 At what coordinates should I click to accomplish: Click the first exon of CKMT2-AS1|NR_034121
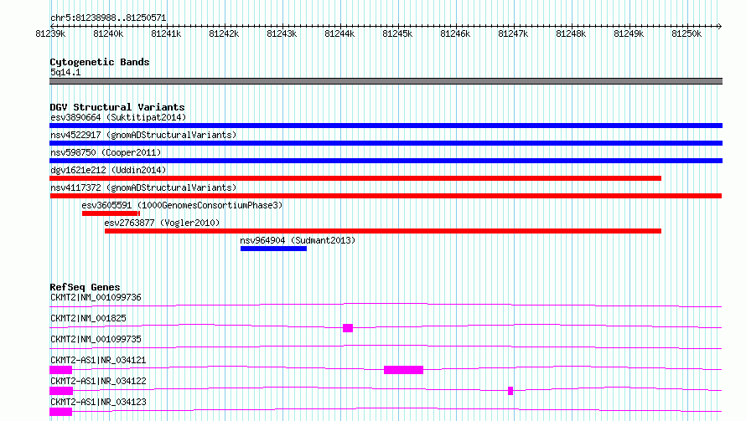pyautogui.click(x=61, y=370)
